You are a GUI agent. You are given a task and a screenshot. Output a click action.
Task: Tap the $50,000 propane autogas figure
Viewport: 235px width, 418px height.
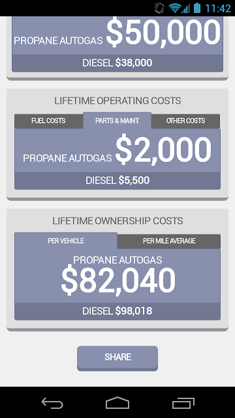pyautogui.click(x=163, y=33)
